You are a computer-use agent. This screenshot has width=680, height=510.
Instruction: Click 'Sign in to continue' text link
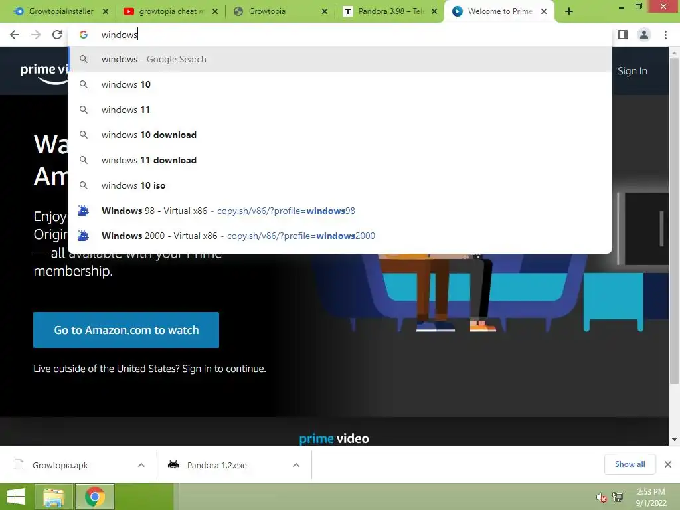pyautogui.click(x=224, y=369)
